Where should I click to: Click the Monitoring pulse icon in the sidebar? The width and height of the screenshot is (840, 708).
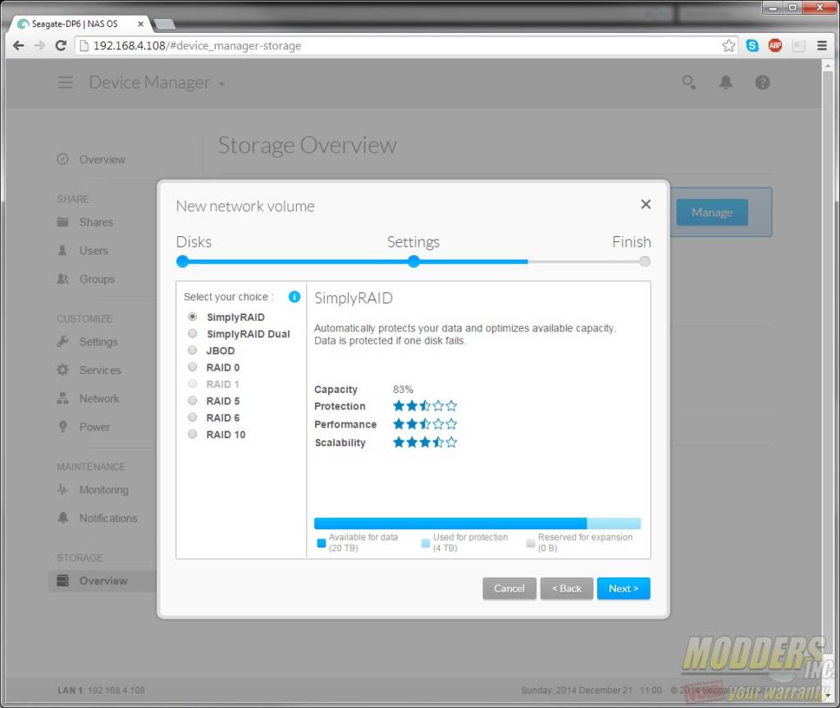point(62,489)
